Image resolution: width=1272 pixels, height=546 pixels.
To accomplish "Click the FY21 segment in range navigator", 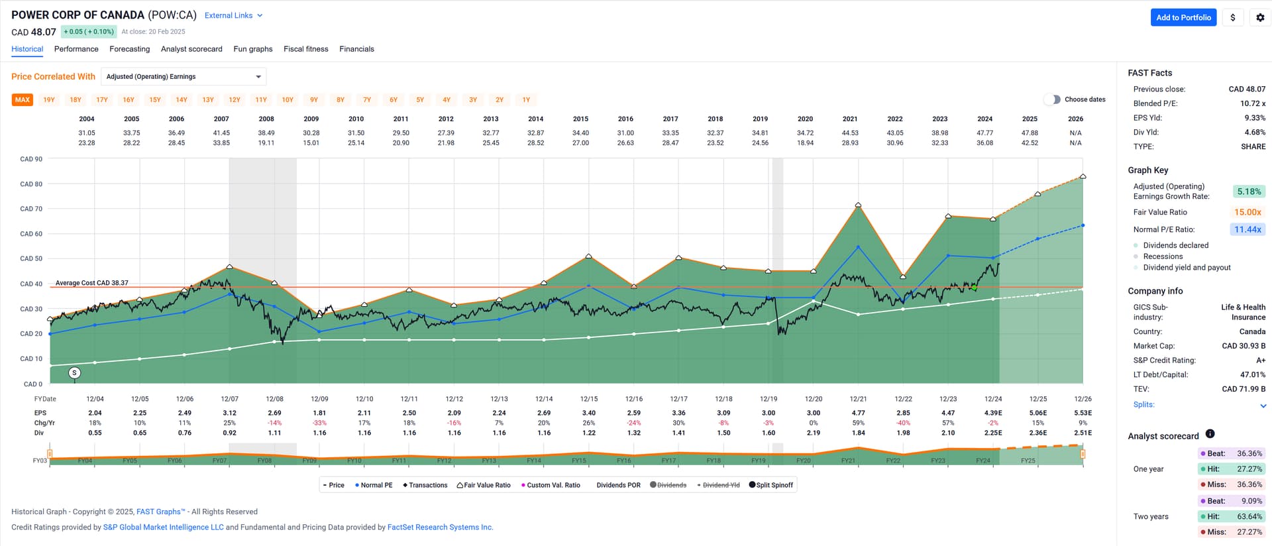I will (x=848, y=461).
